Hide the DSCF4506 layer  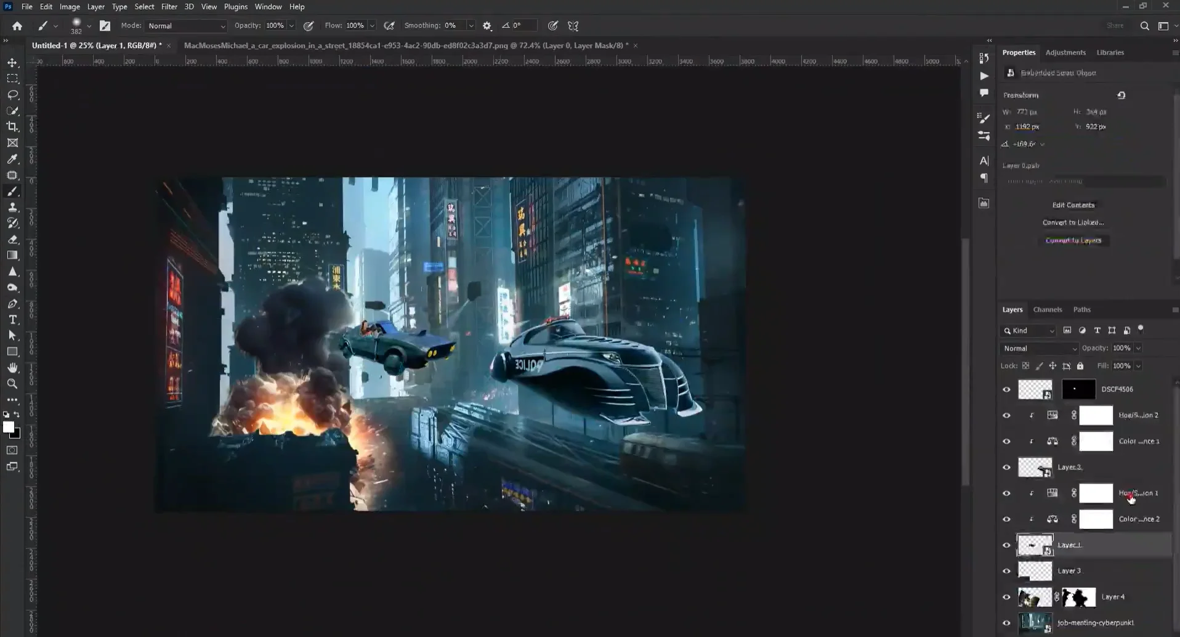[x=1006, y=389]
